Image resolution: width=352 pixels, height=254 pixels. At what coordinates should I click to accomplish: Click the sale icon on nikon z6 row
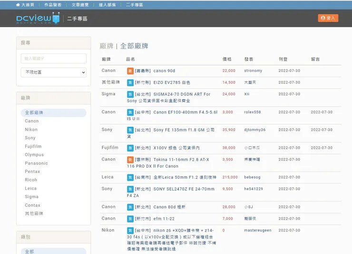click(x=130, y=231)
